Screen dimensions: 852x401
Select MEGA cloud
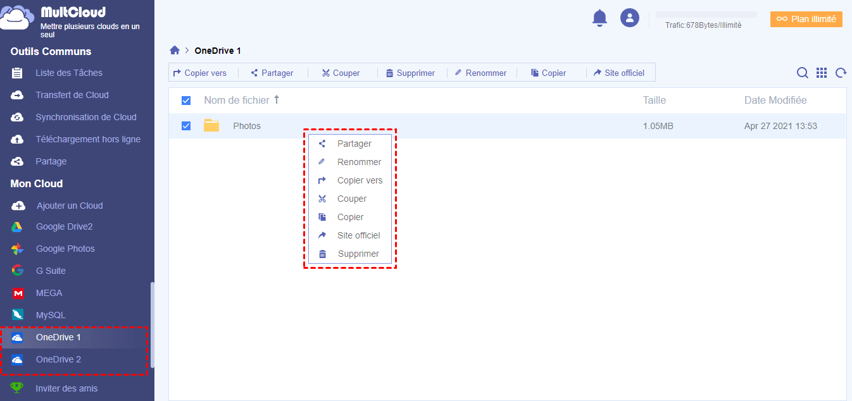point(49,293)
